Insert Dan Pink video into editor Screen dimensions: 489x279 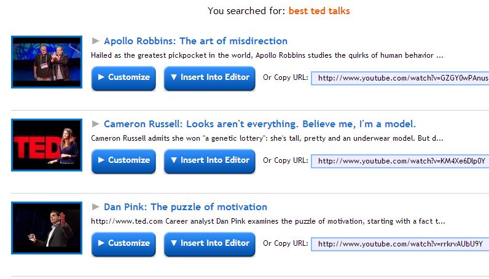pyautogui.click(x=209, y=243)
